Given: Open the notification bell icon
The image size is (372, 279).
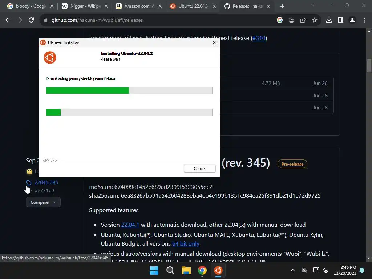Looking at the screenshot, I should [362, 270].
